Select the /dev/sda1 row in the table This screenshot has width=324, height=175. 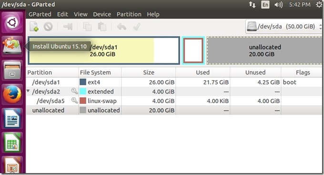coord(174,82)
